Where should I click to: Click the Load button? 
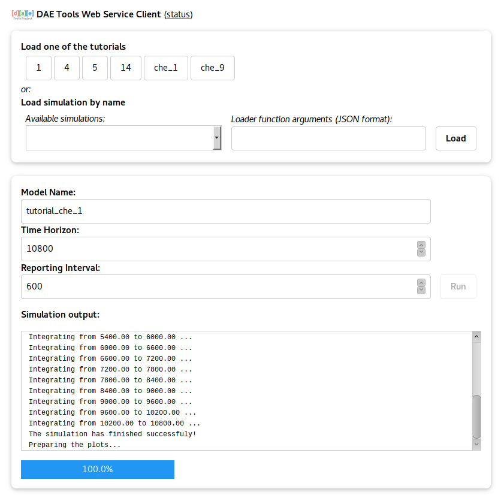455,138
